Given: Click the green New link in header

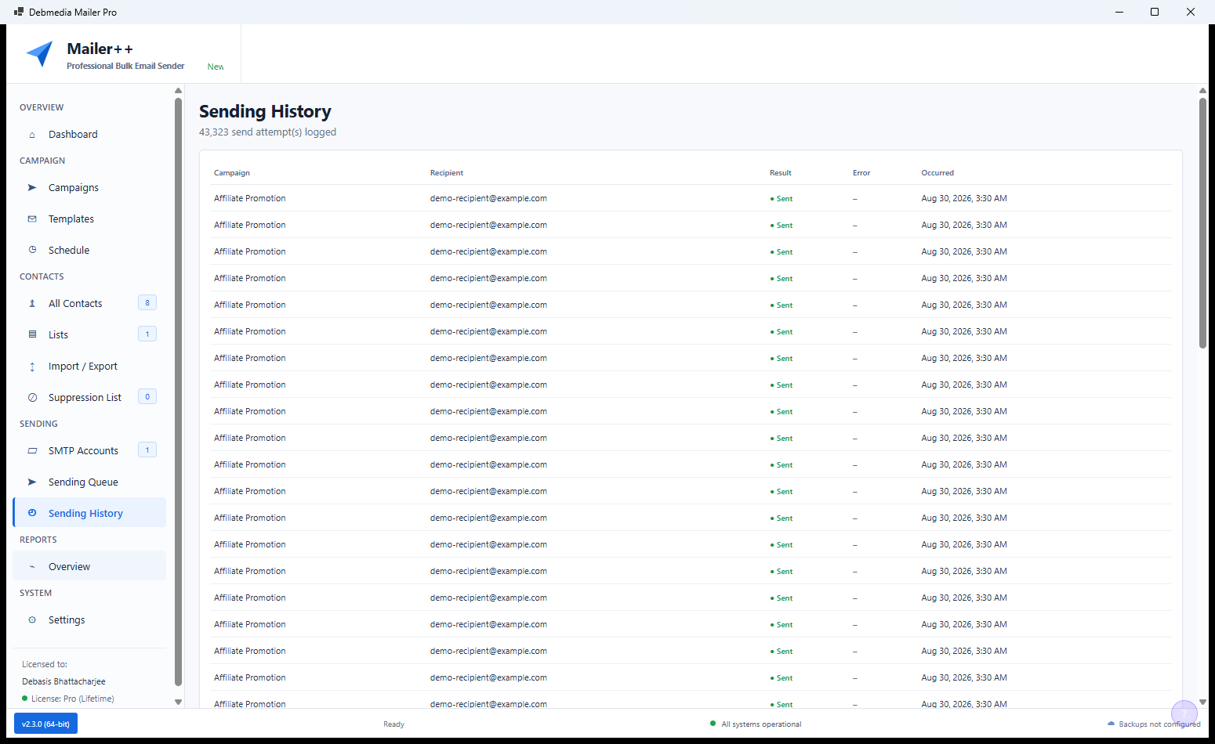Looking at the screenshot, I should point(216,67).
